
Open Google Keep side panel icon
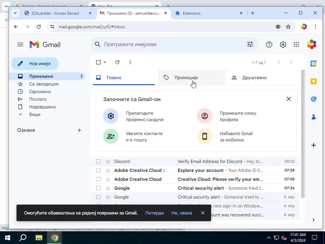coord(313,81)
